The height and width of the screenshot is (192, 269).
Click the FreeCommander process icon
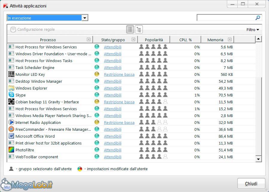pyautogui.click(x=11, y=129)
